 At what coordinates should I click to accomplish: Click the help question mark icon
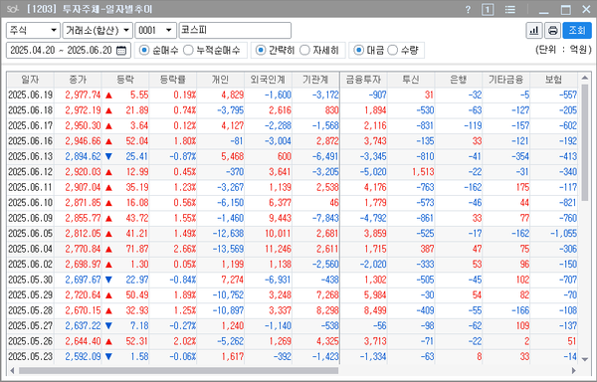(468, 10)
